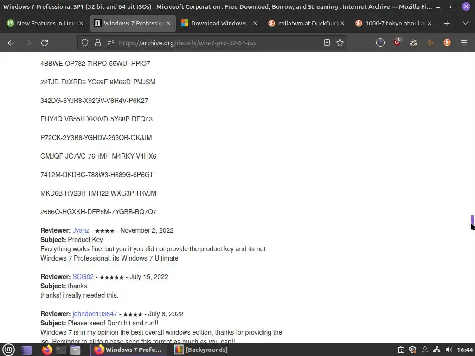Click the 16:44 clock in the panel

click(465, 350)
